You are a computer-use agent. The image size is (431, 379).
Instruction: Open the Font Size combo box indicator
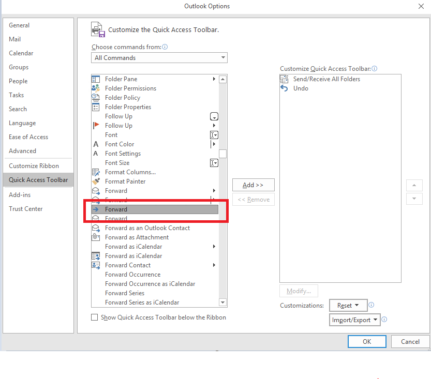(214, 163)
